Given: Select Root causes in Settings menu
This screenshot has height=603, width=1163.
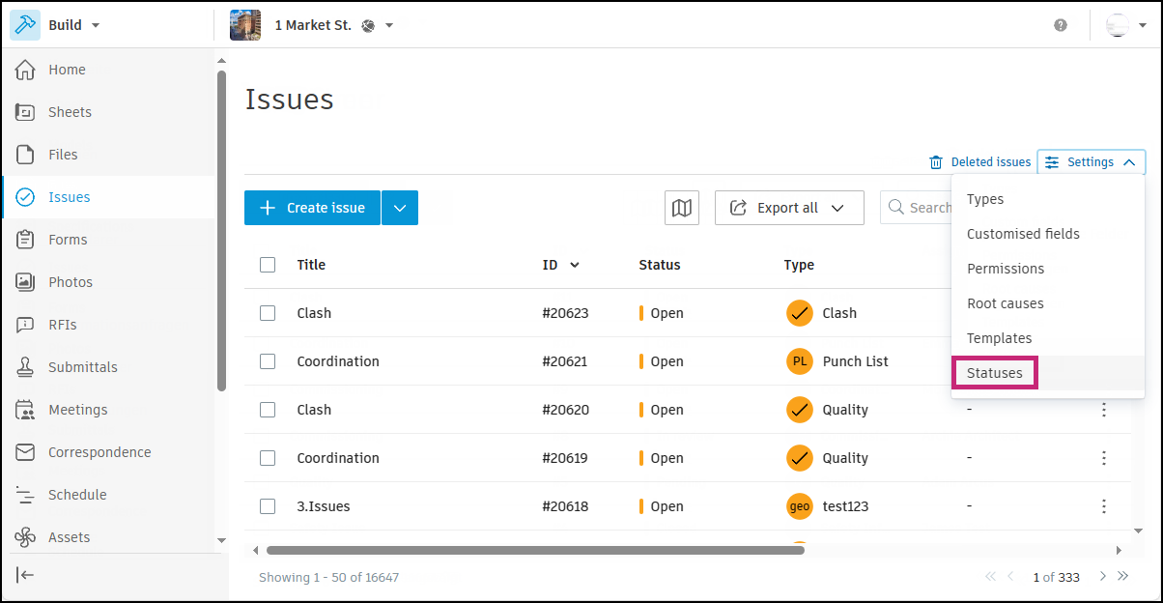Looking at the screenshot, I should (1005, 303).
